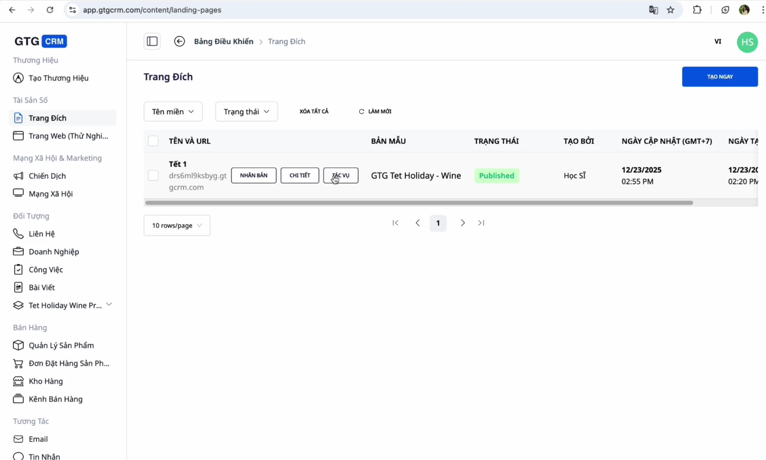Jump to last page arrow
Viewport: 766px width, 460px height.
[481, 223]
